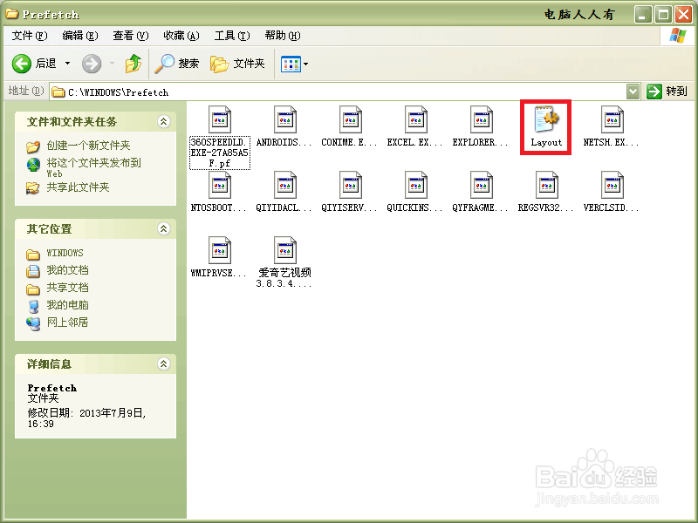
Task: Select the highlighted Layout file icon
Action: coord(545,119)
